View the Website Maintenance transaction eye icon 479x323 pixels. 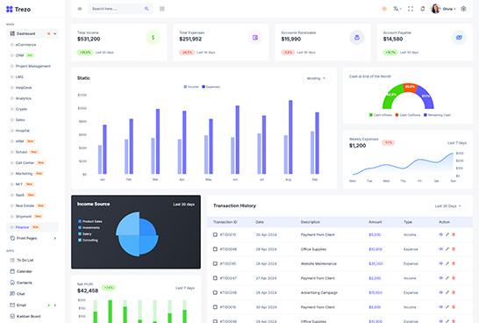point(440,263)
